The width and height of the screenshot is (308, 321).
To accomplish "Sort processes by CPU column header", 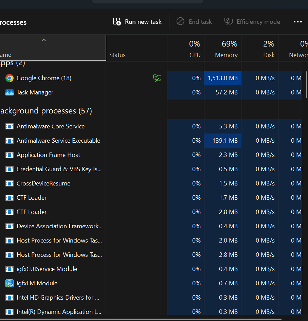I will 186,48.
